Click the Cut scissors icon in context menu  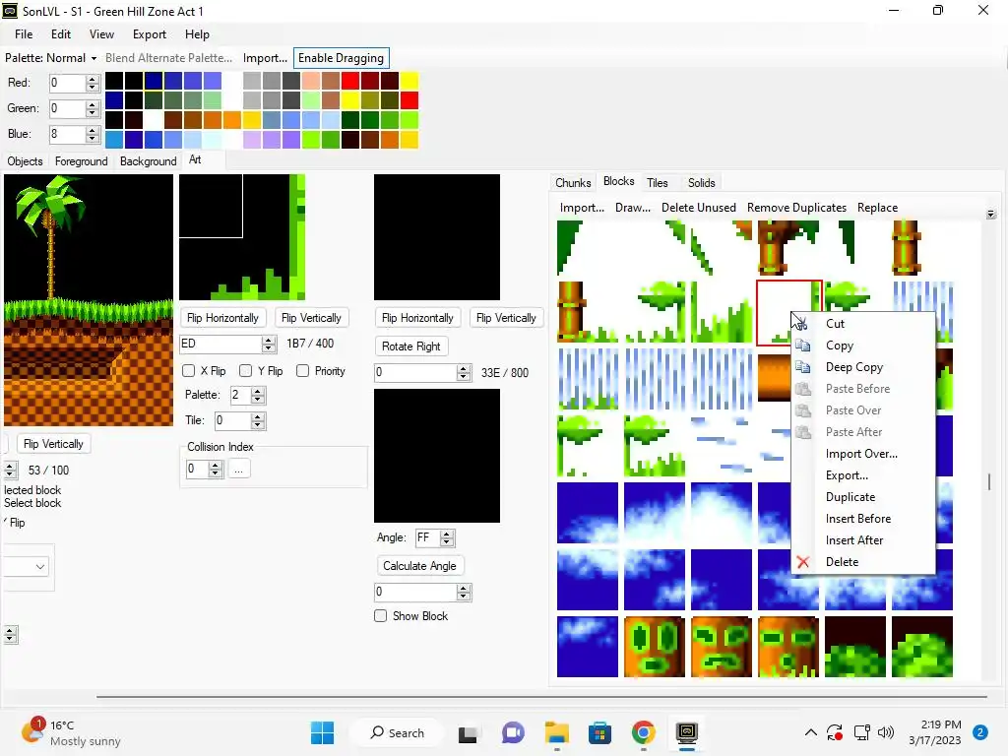802,324
